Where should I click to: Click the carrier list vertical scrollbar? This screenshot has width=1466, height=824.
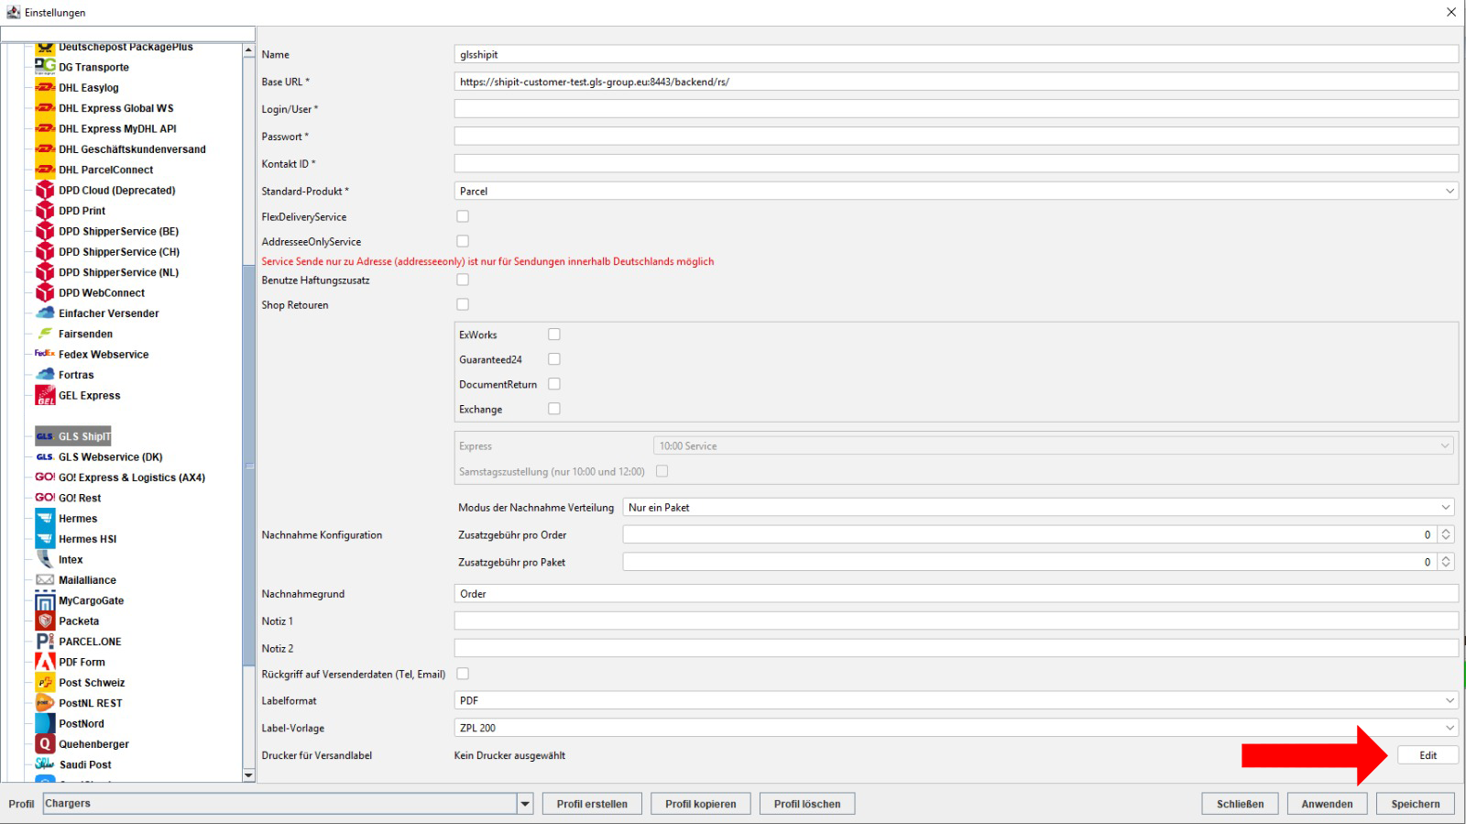click(x=248, y=466)
